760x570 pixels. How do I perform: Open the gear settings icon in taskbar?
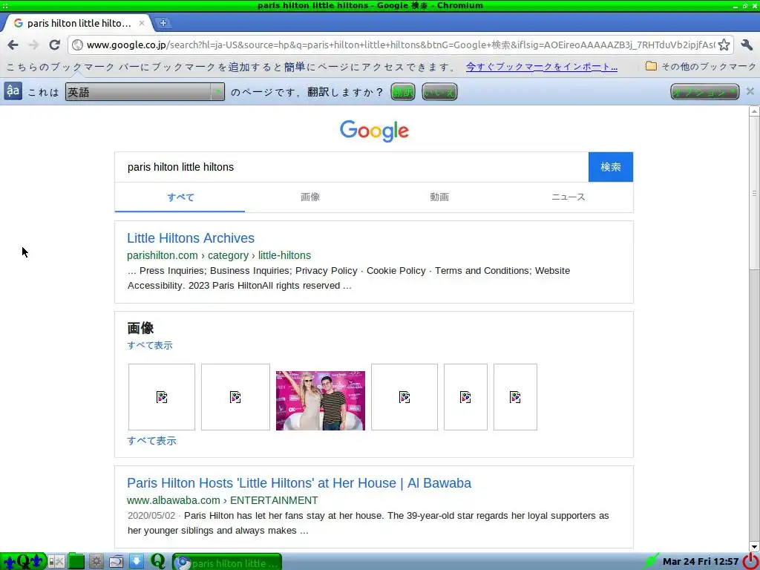(96, 561)
